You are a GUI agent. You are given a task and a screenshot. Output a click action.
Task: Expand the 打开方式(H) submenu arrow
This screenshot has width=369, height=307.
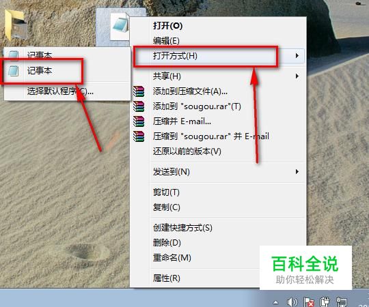(x=297, y=56)
